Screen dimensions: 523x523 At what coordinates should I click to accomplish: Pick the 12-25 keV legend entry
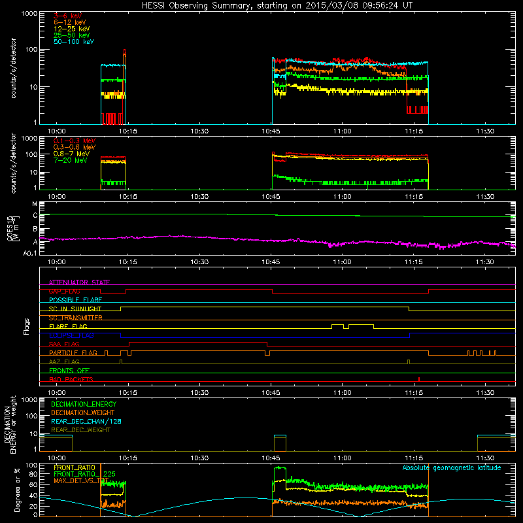[x=72, y=29]
